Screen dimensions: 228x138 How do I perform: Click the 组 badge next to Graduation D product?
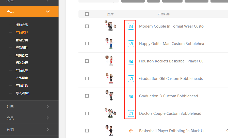coord(131,96)
